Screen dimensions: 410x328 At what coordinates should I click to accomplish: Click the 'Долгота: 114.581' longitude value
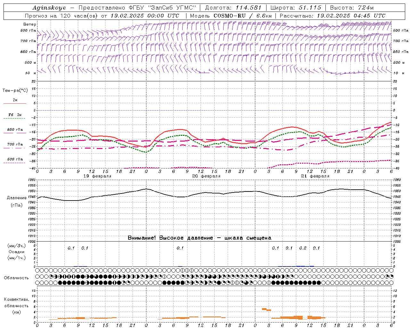(233, 8)
